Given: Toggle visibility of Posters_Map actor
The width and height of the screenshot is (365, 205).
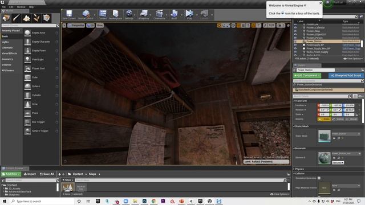Looking at the screenshot, I should pos(295,31).
